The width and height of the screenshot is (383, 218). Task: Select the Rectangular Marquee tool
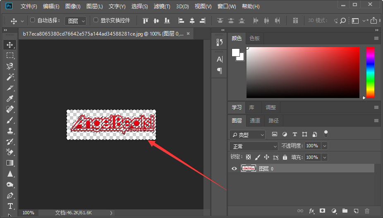coord(10,55)
